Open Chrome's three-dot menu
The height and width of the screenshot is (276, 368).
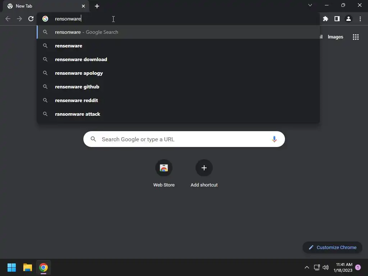pos(360,19)
